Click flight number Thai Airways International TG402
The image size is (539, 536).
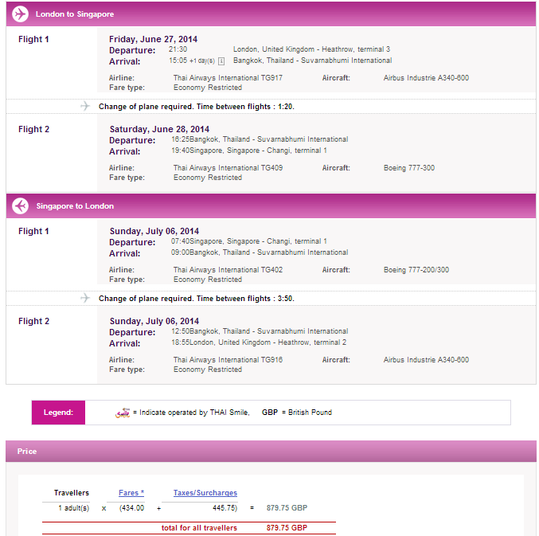228,270
